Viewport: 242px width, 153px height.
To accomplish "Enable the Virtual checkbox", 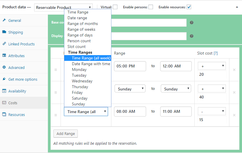I will pos(115,7).
